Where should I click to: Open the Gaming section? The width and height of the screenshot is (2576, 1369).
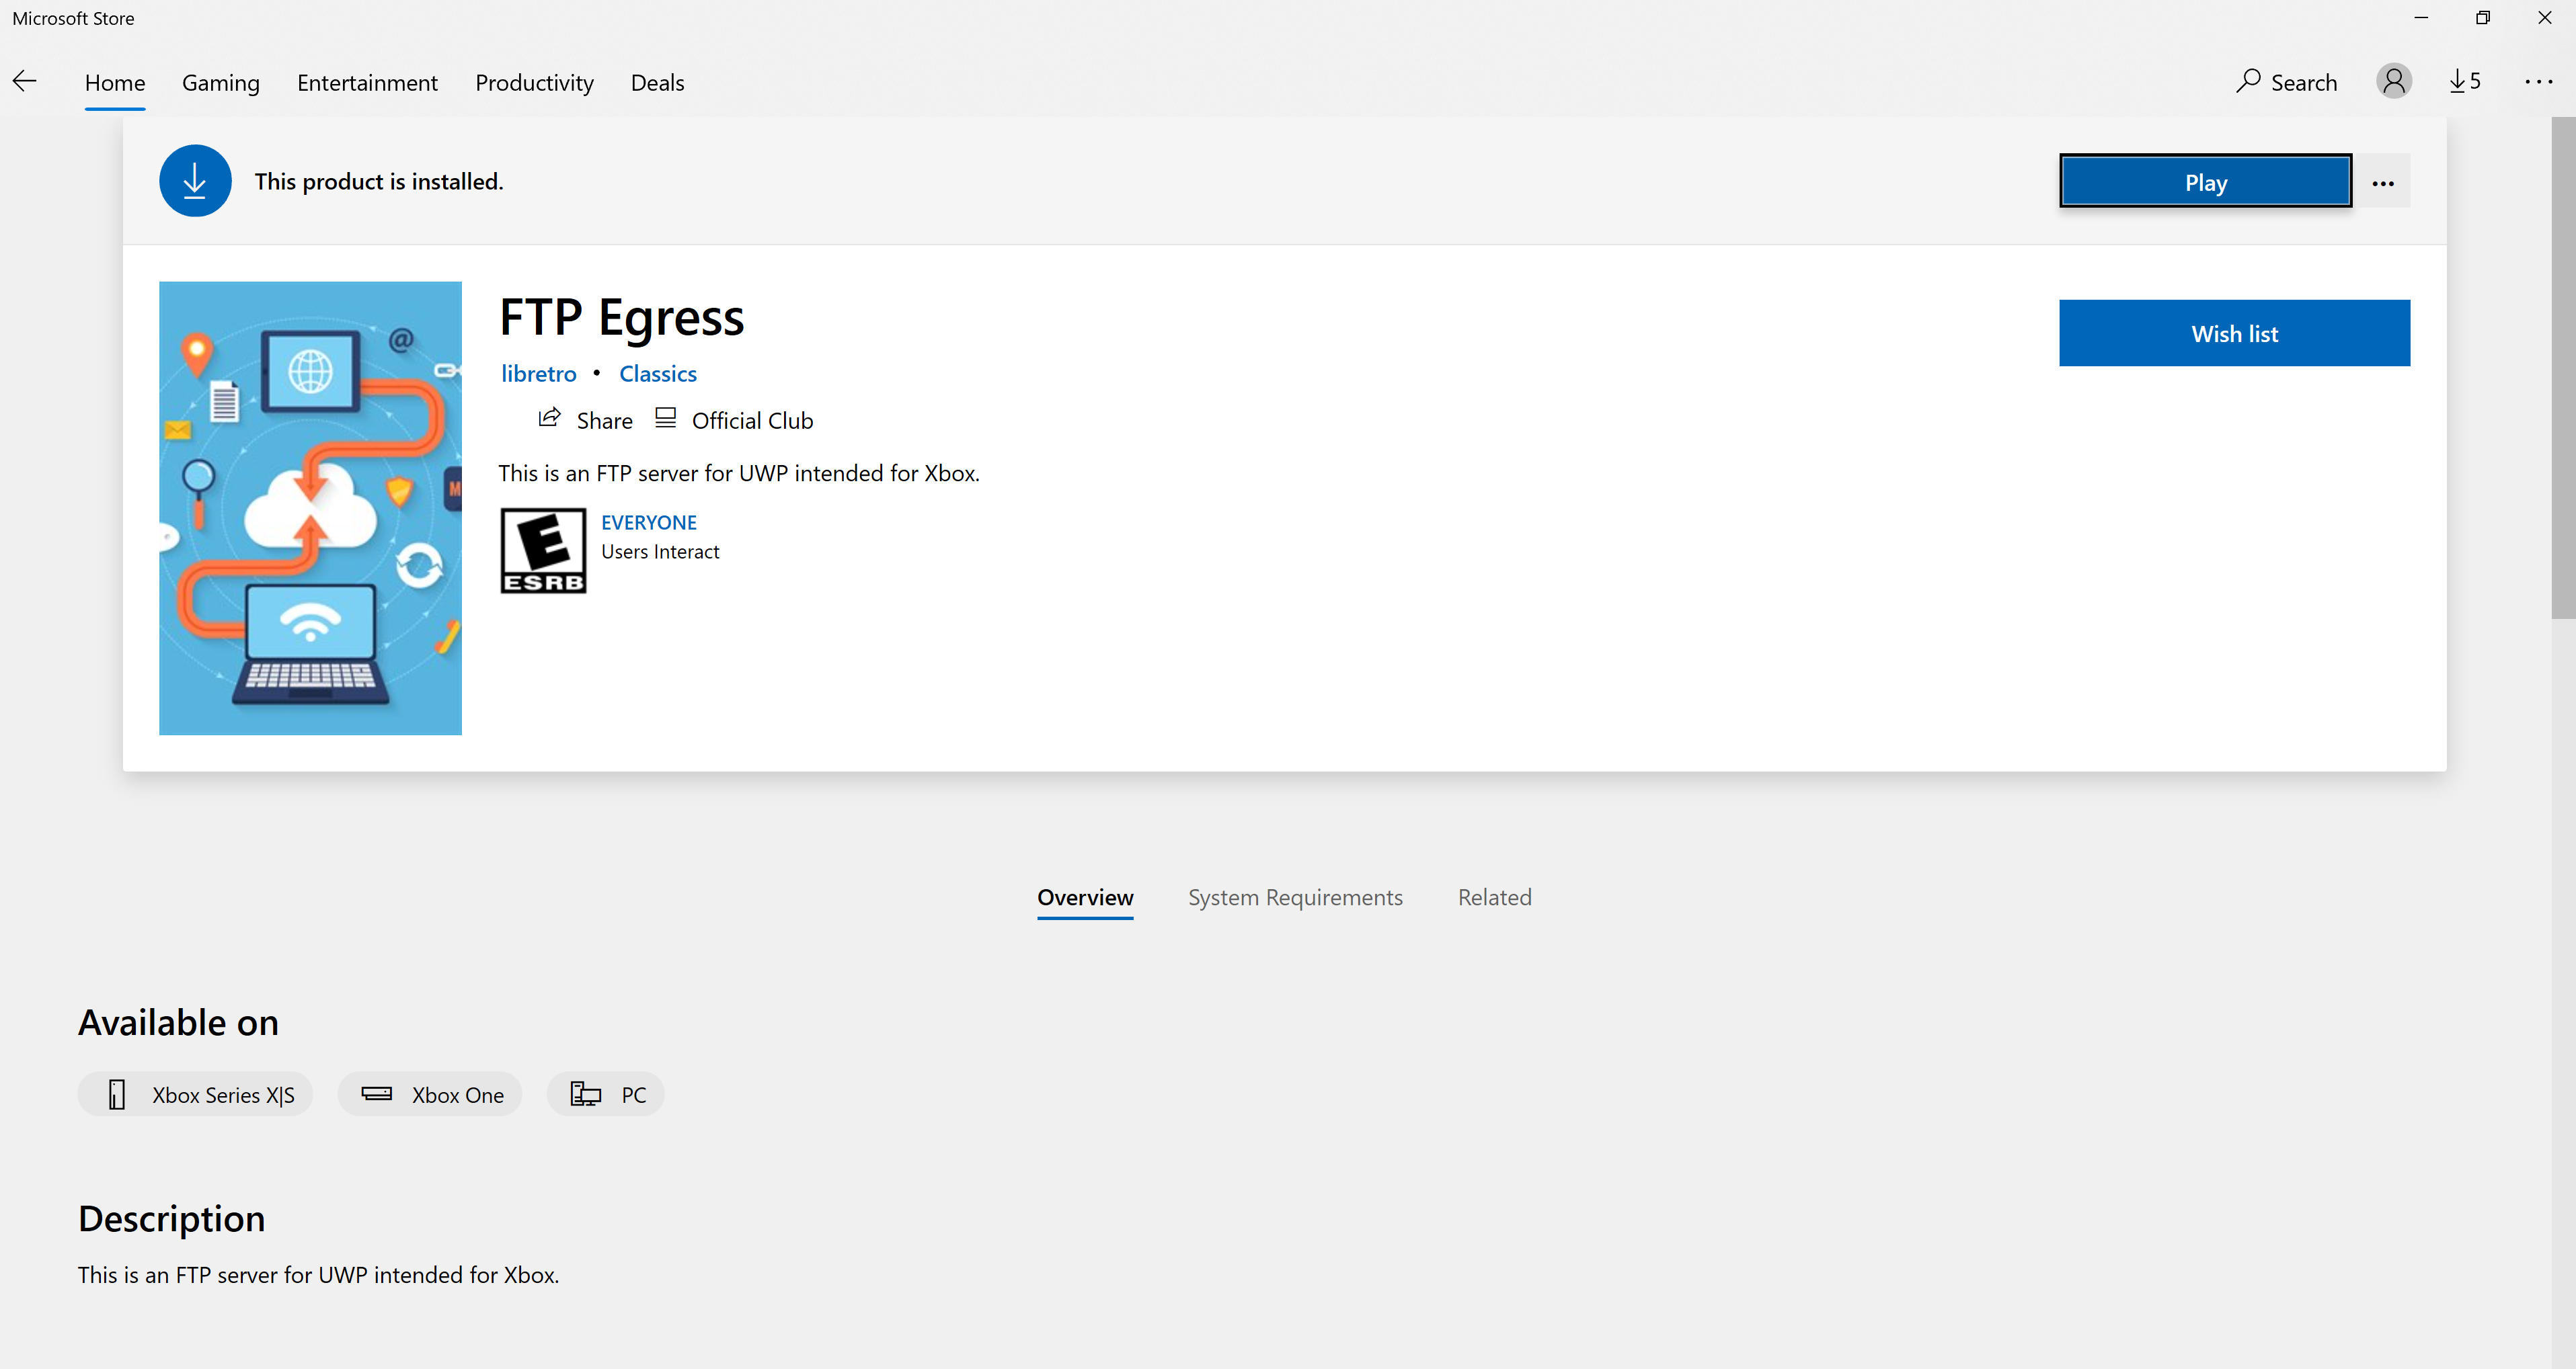tap(221, 83)
